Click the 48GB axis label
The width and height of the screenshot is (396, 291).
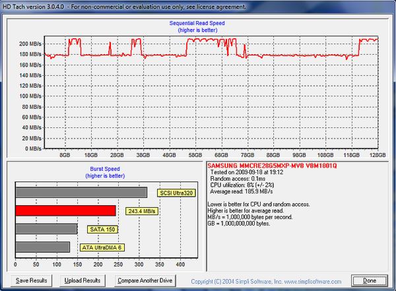coord(169,155)
